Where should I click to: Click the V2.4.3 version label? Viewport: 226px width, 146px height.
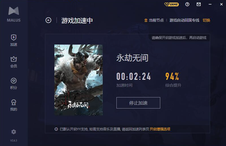click(14, 140)
